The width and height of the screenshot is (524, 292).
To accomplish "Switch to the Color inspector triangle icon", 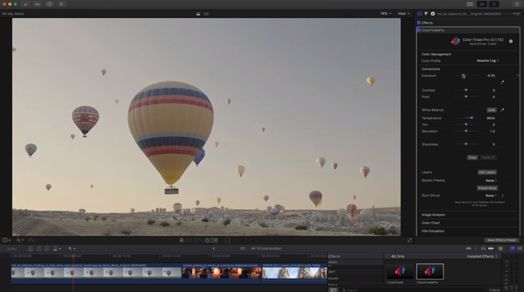I will 426,14.
